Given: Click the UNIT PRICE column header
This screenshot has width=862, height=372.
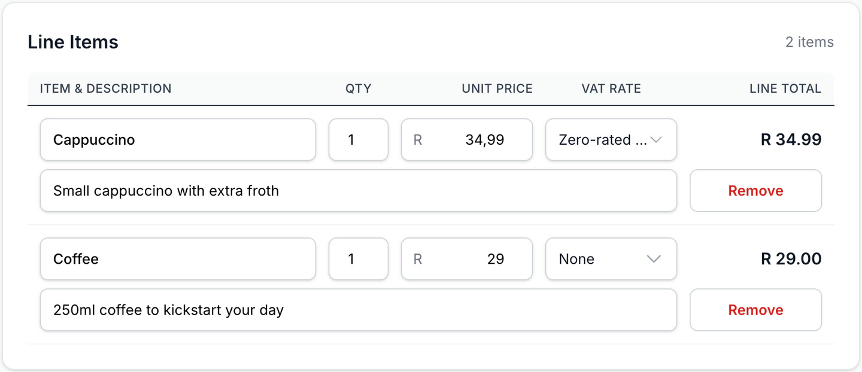Looking at the screenshot, I should [x=497, y=88].
